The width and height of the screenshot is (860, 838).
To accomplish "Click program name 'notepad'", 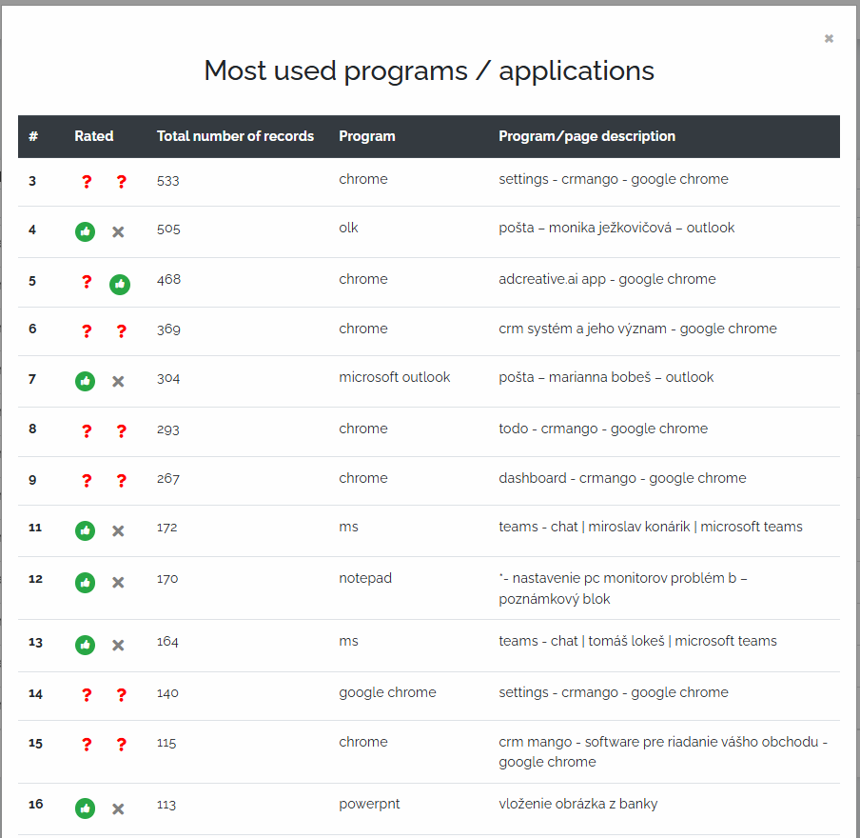I will click(x=365, y=578).
